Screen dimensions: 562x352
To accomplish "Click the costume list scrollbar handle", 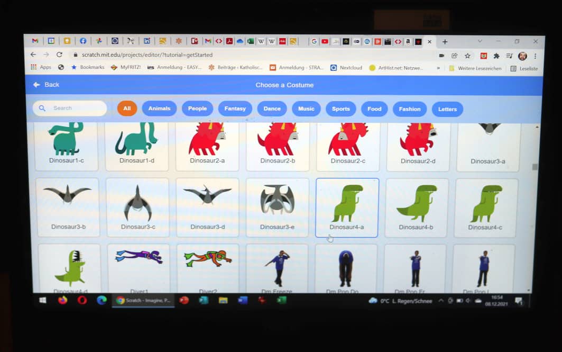I will [535, 167].
